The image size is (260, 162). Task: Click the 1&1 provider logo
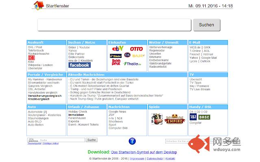(x=193, y=117)
